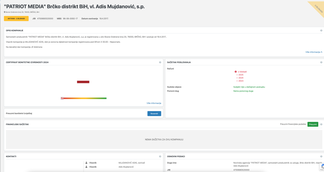
Task: Click yellow AKTIVAN - U BLOKADI badge
Action: [x=16, y=19]
